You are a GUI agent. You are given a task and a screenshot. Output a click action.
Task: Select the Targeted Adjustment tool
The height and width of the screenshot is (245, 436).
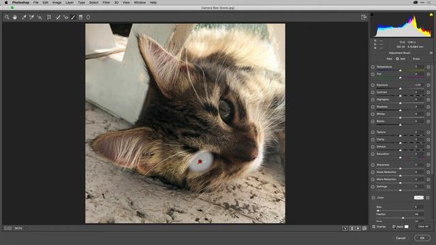tap(40, 17)
